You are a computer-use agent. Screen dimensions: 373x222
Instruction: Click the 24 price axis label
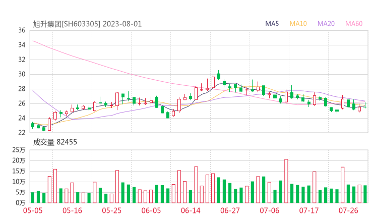click(x=22, y=118)
